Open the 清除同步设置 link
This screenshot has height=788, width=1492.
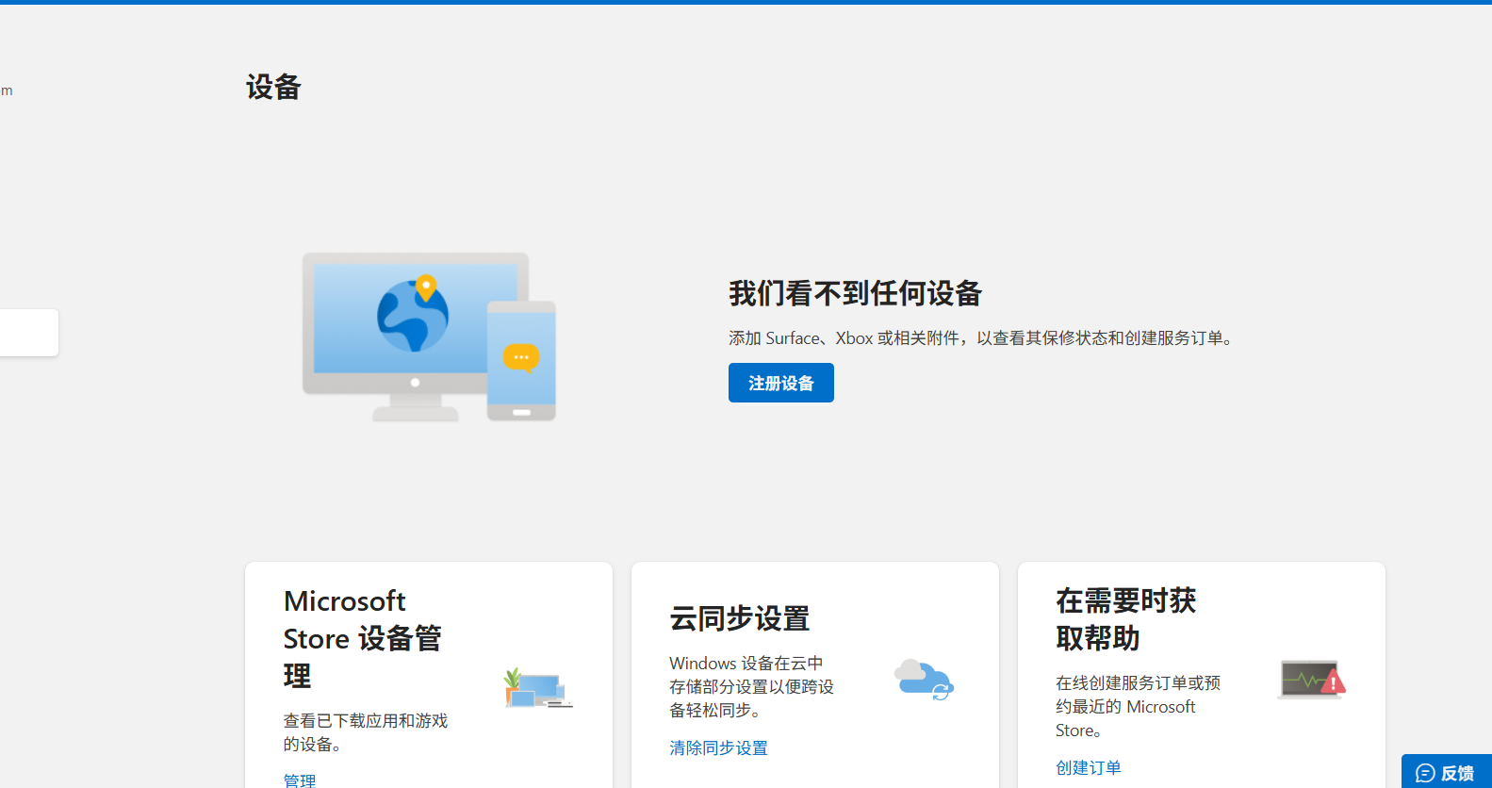point(718,747)
